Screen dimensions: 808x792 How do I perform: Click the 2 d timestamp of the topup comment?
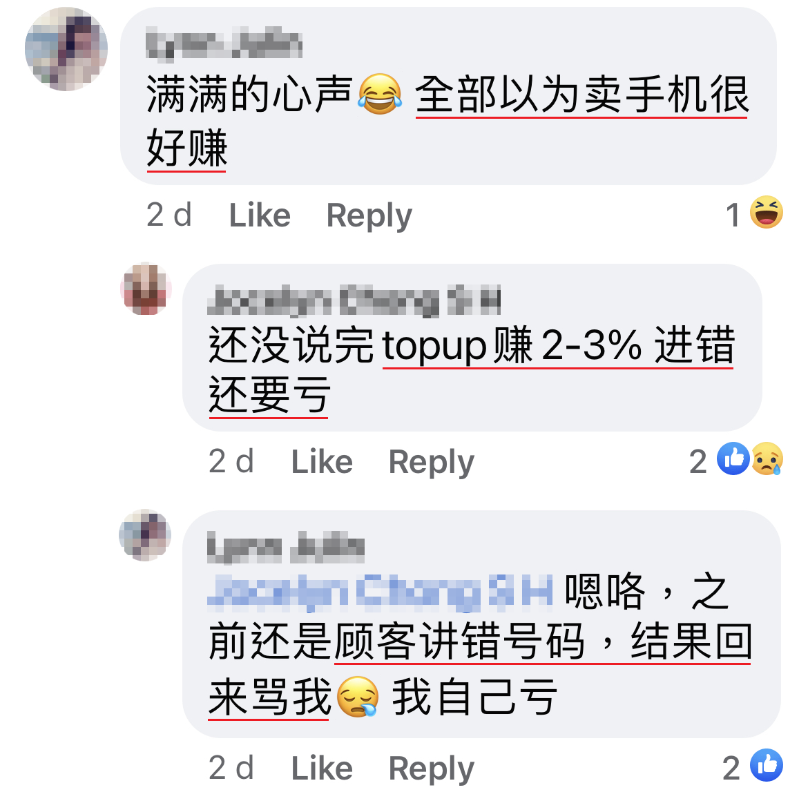tap(231, 461)
